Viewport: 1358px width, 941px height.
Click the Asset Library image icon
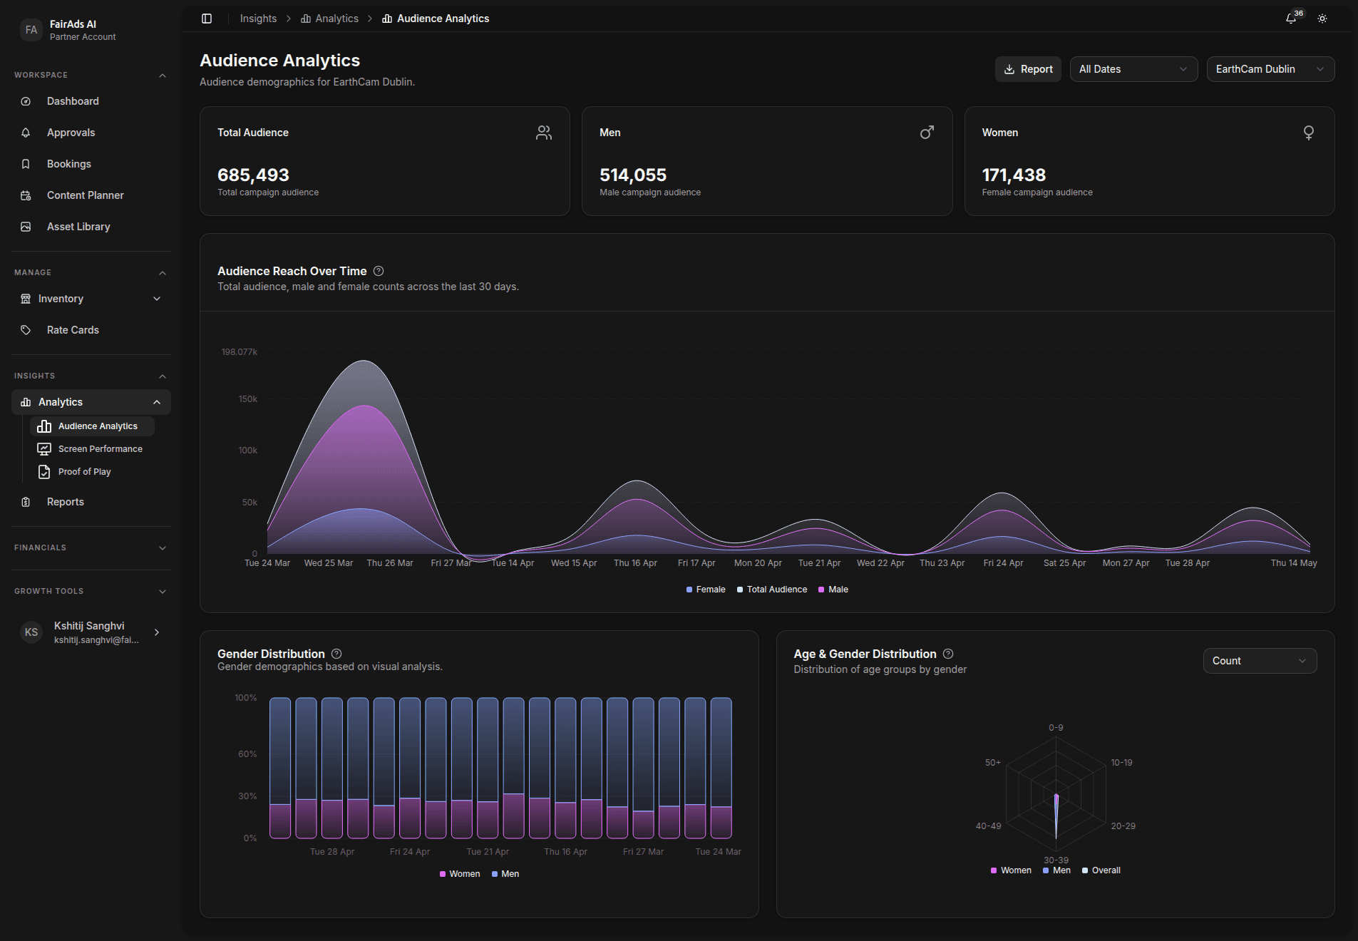(26, 227)
